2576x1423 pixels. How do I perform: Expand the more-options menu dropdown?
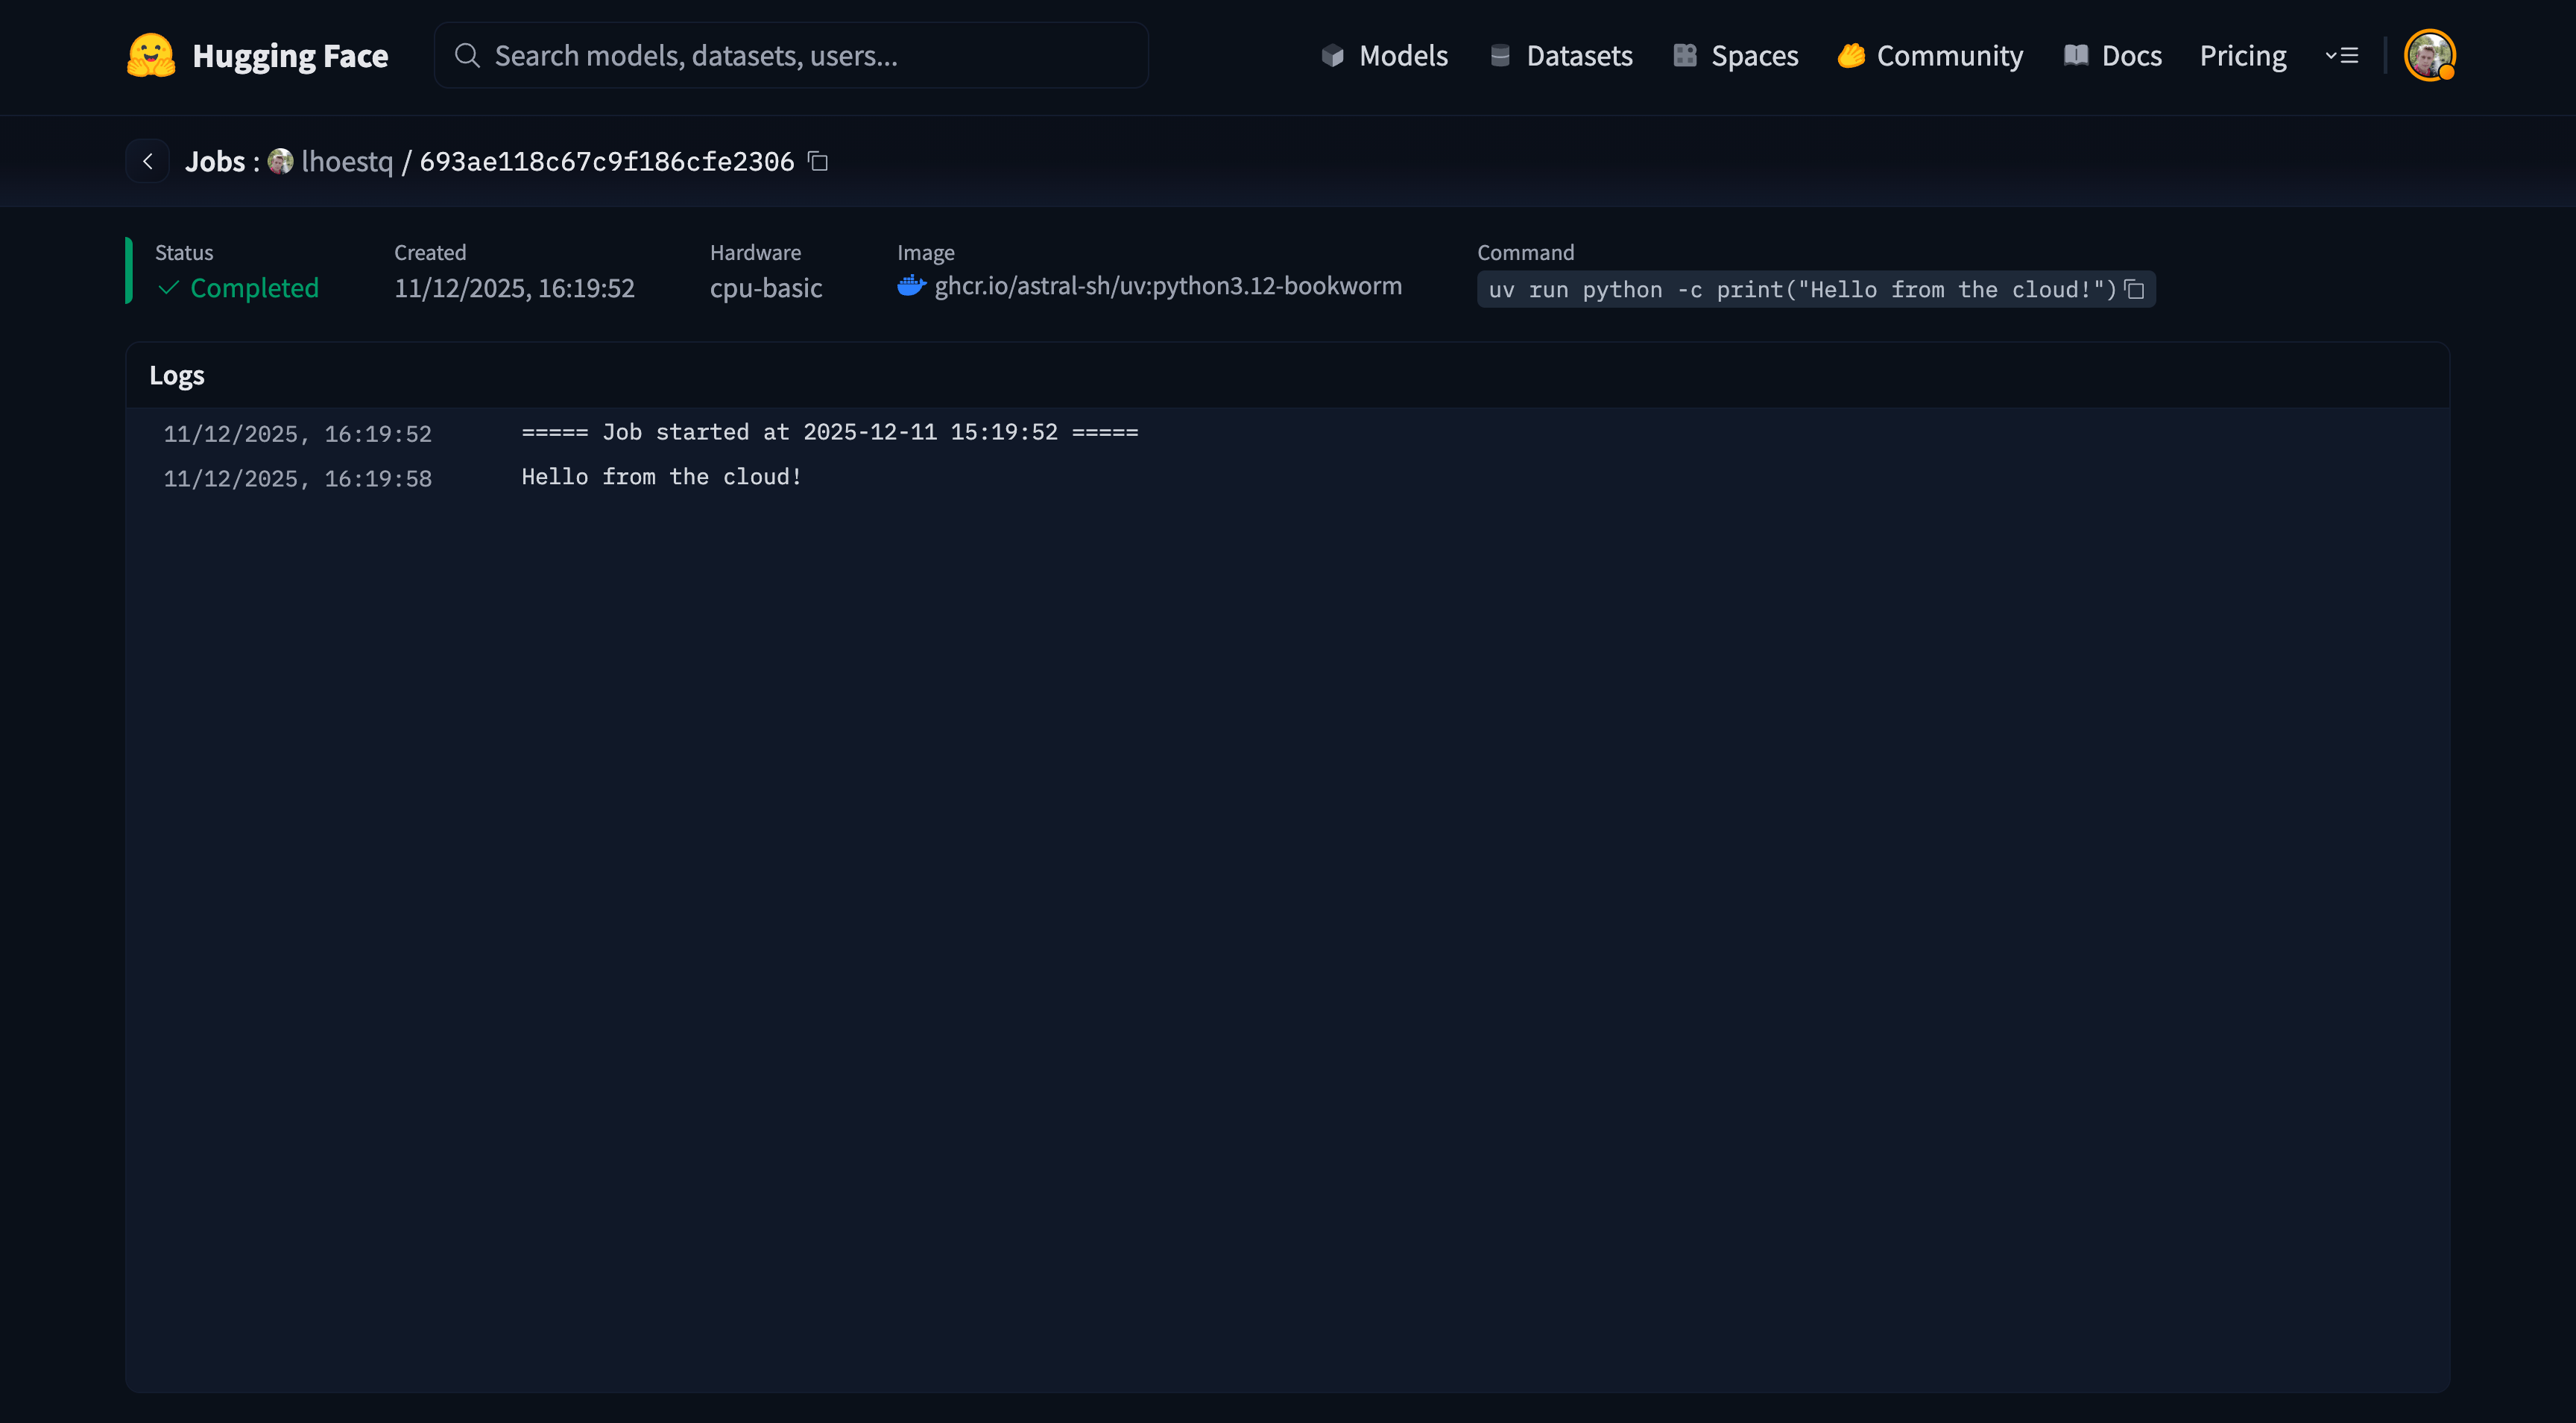(2342, 55)
